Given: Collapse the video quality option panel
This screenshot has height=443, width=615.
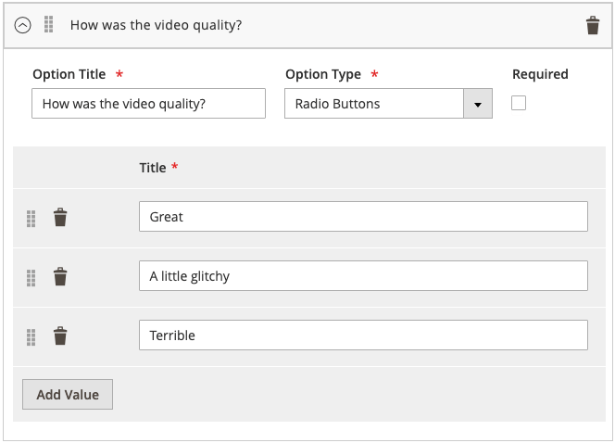Looking at the screenshot, I should click(23, 25).
